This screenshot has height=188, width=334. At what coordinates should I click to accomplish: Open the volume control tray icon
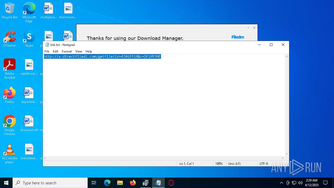[300, 183]
